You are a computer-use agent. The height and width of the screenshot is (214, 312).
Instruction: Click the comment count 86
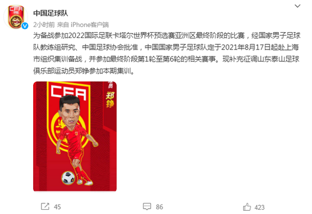tap(159, 207)
